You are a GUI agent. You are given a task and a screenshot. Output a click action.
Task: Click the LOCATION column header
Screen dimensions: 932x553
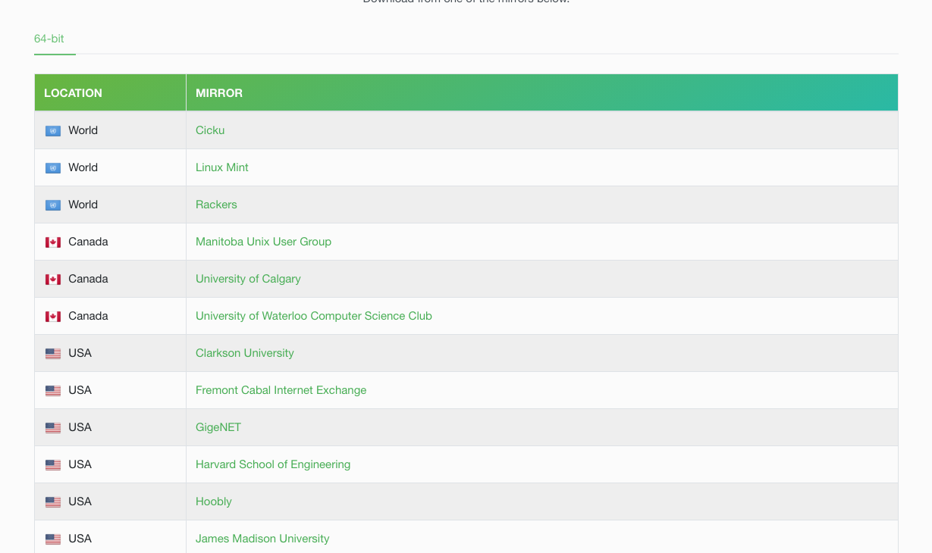pos(73,93)
